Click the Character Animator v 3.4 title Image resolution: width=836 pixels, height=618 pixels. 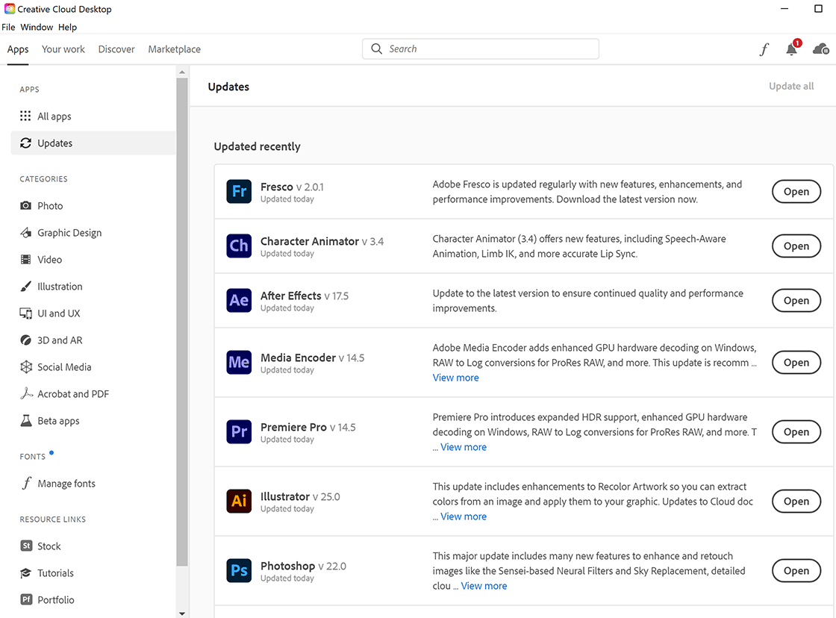pyautogui.click(x=322, y=242)
